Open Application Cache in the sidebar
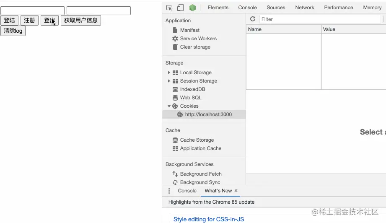Image resolution: width=386 pixels, height=223 pixels. pyautogui.click(x=201, y=148)
